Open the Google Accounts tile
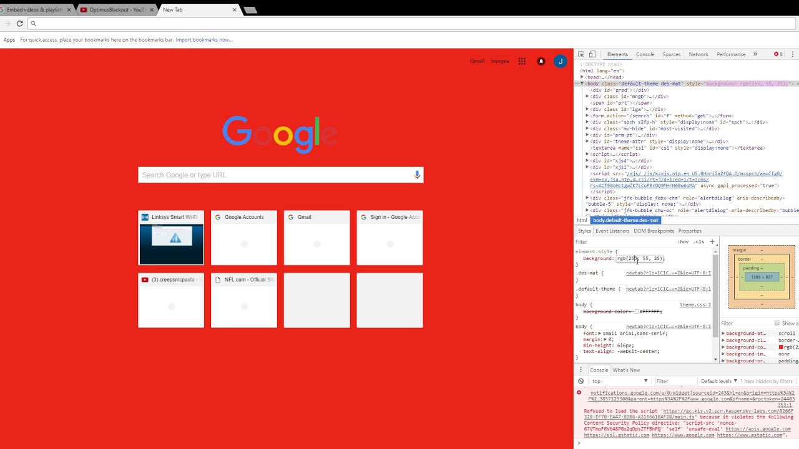Screen dimensions: 799x449 [244, 238]
